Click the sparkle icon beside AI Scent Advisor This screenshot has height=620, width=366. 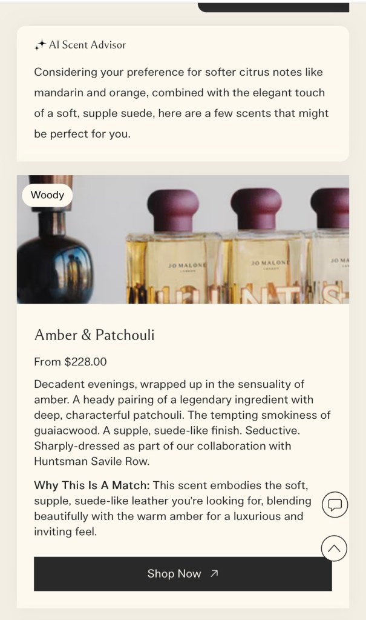40,45
